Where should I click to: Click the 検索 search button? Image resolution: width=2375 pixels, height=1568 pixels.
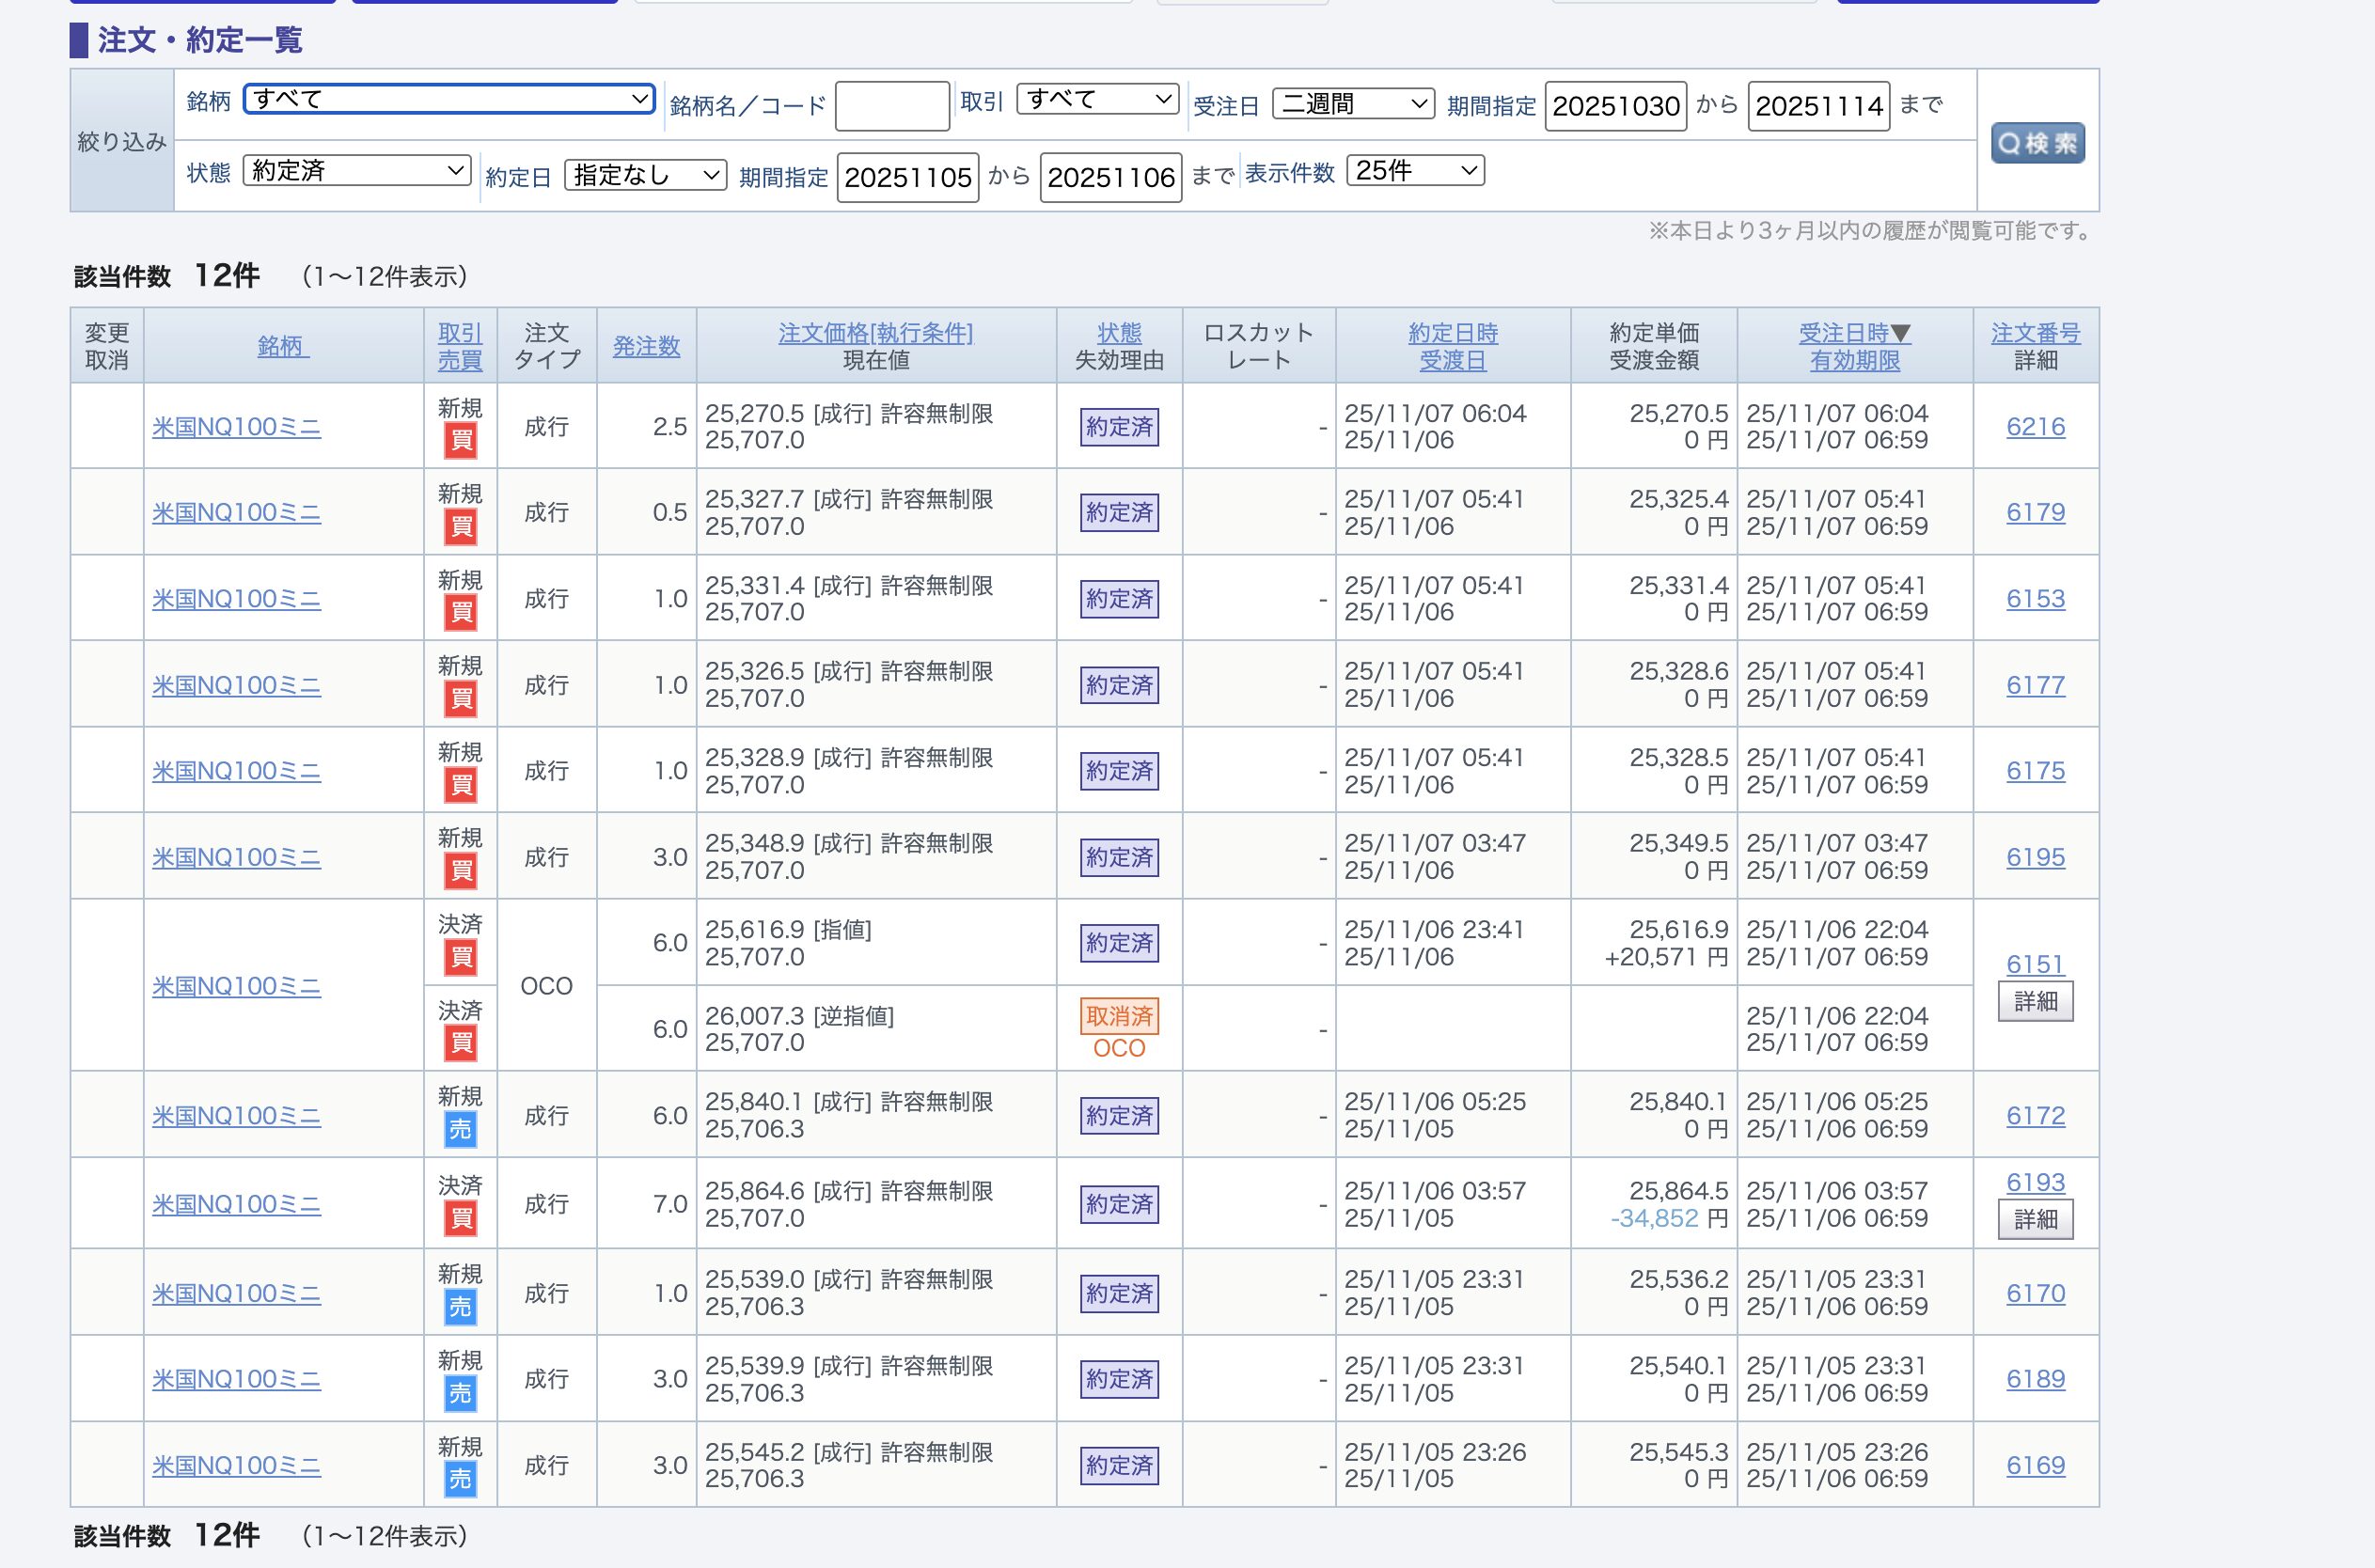pos(2036,143)
